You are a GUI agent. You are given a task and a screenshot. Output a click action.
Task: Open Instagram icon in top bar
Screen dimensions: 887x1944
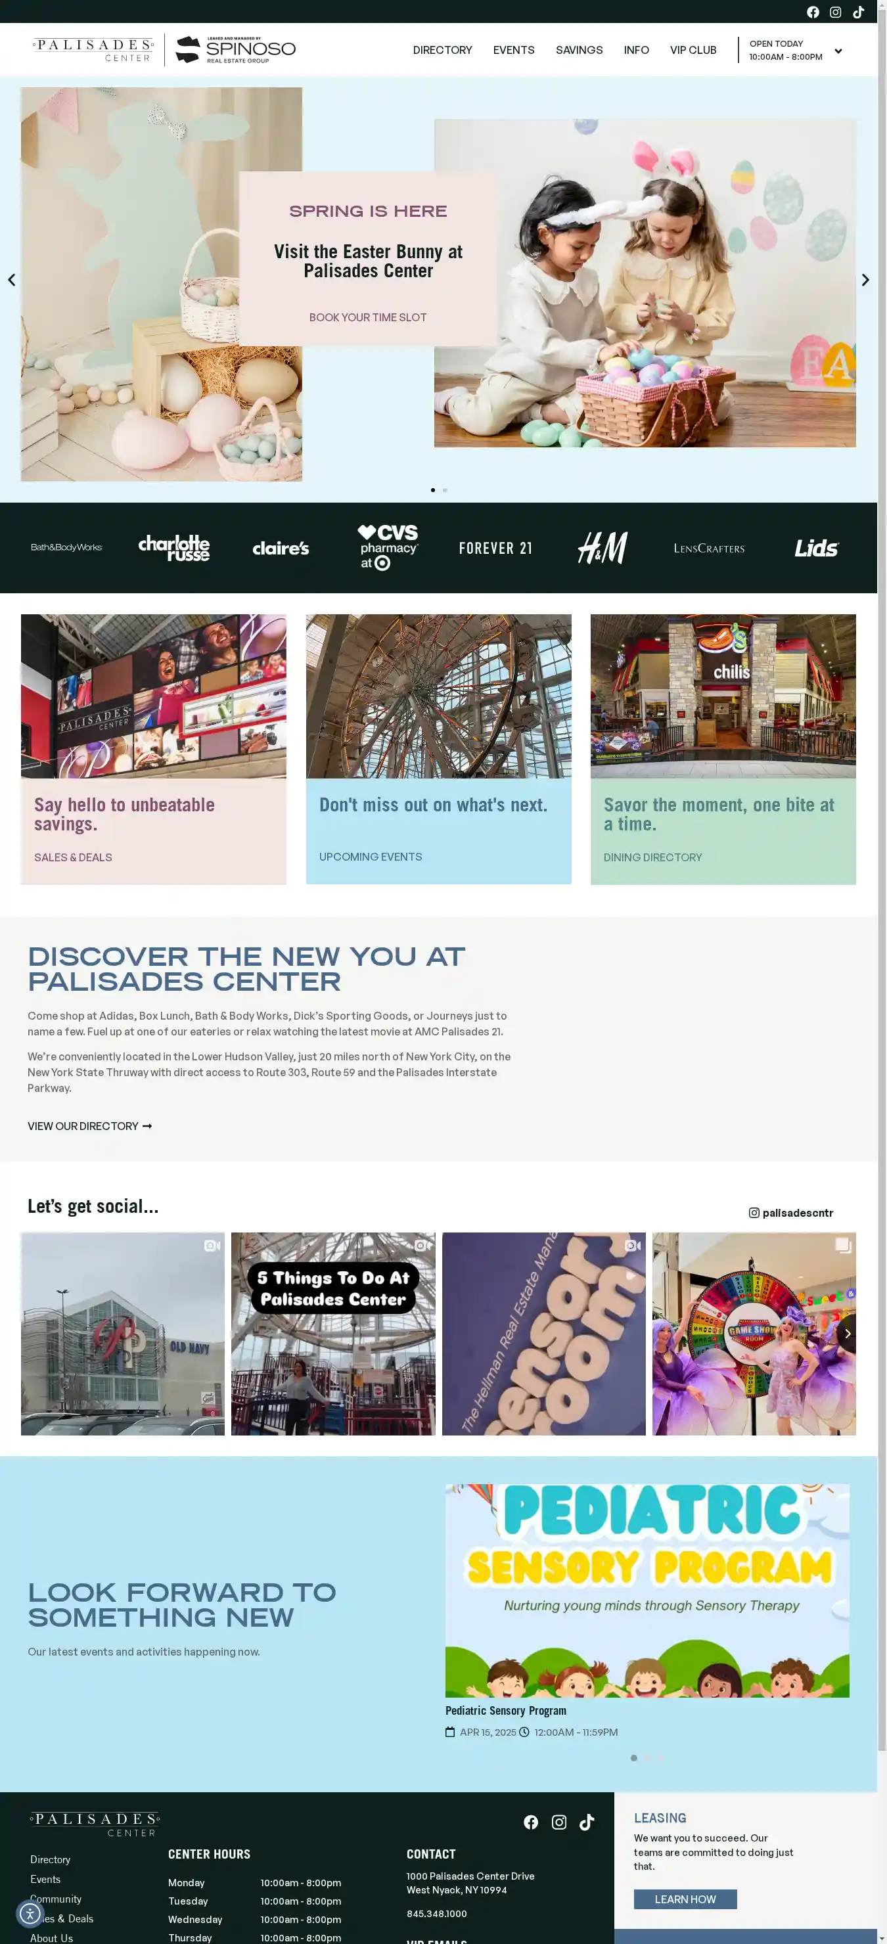click(835, 12)
